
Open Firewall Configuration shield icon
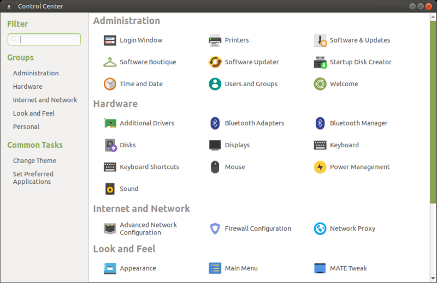(215, 228)
